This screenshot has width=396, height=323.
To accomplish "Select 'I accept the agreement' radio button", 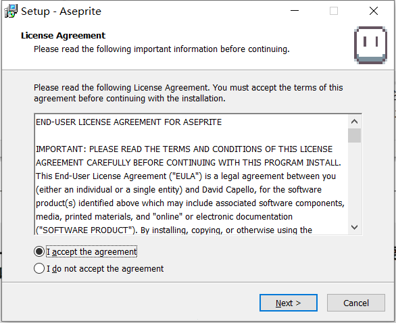I will click(39, 251).
